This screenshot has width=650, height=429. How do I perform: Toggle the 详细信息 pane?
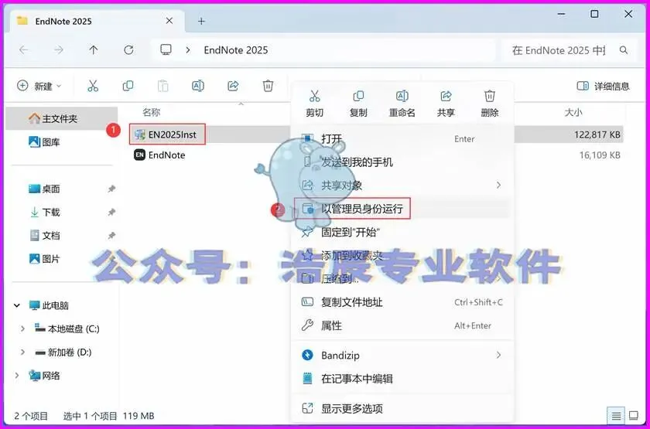pyautogui.click(x=603, y=86)
